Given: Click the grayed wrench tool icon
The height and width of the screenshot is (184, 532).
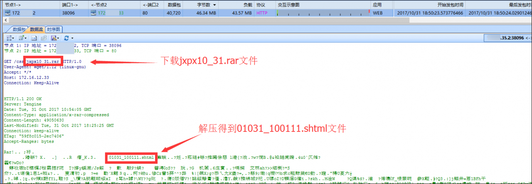Looking at the screenshot, I should coord(44,38).
